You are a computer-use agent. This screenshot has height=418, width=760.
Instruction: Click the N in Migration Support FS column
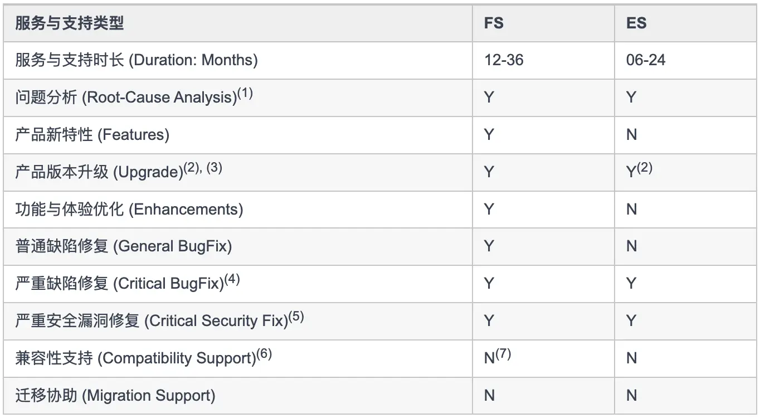tap(489, 395)
